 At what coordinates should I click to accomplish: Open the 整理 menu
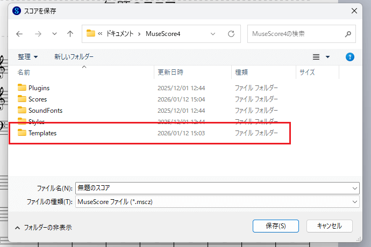coord(27,56)
